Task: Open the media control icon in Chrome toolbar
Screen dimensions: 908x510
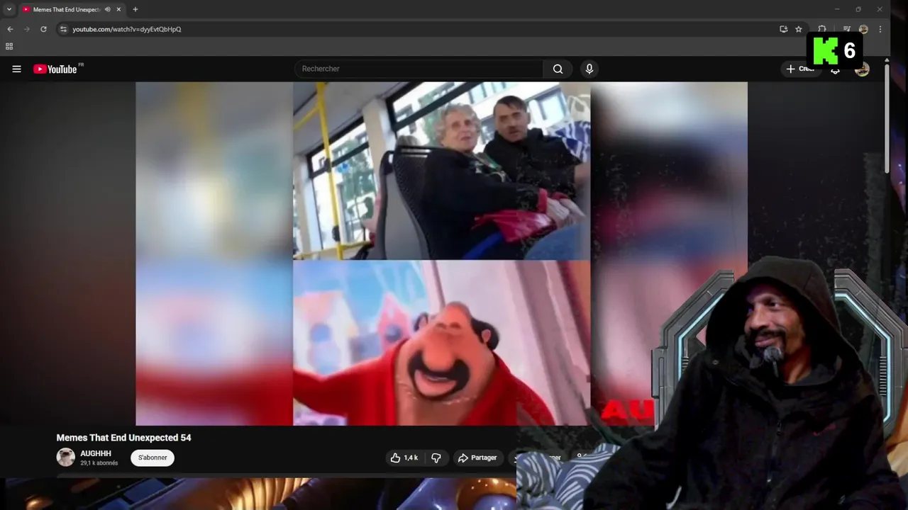Action: coord(847,29)
